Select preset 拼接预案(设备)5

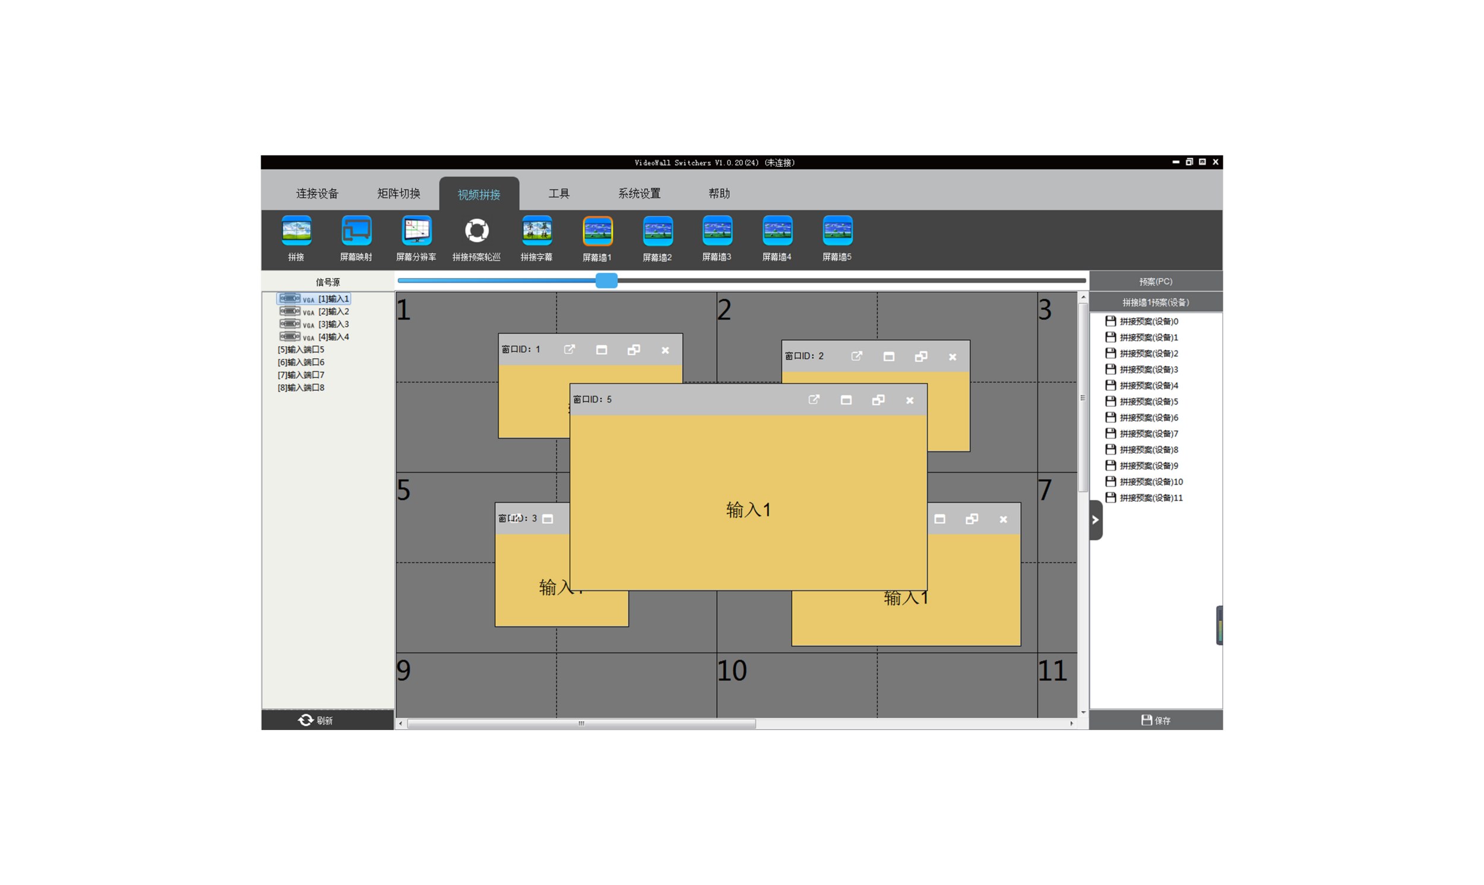click(1142, 402)
